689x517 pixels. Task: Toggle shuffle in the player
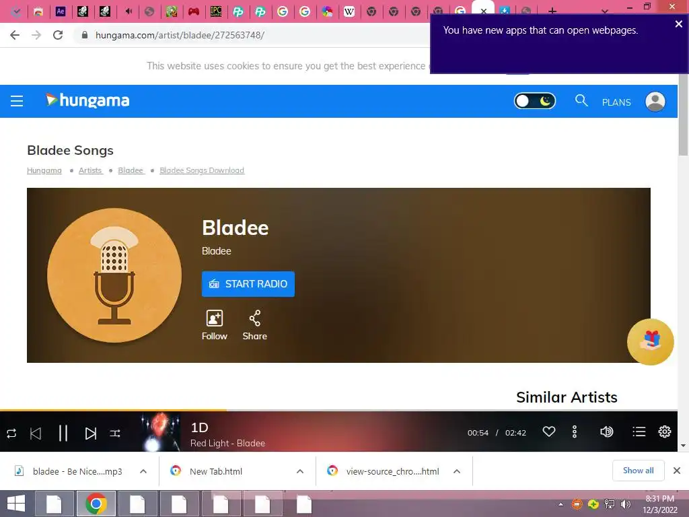(115, 434)
